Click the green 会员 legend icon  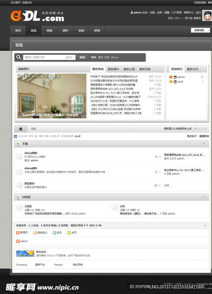pyautogui.click(x=69, y=233)
